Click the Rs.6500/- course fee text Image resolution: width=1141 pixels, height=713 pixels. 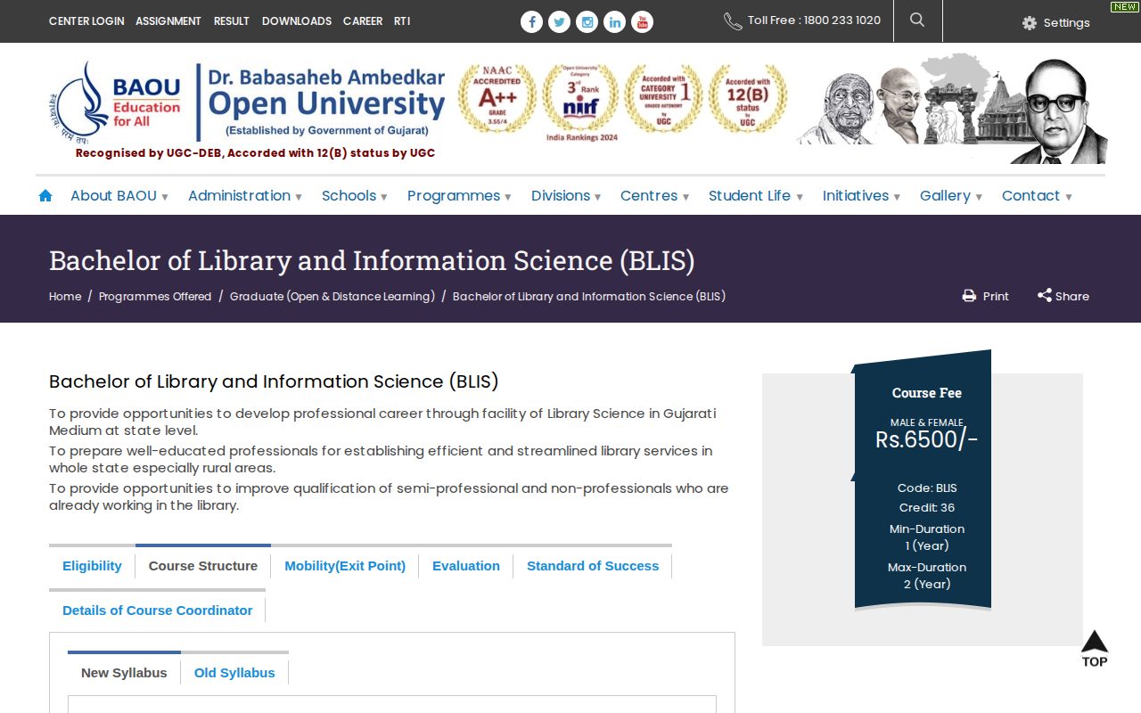(x=926, y=439)
